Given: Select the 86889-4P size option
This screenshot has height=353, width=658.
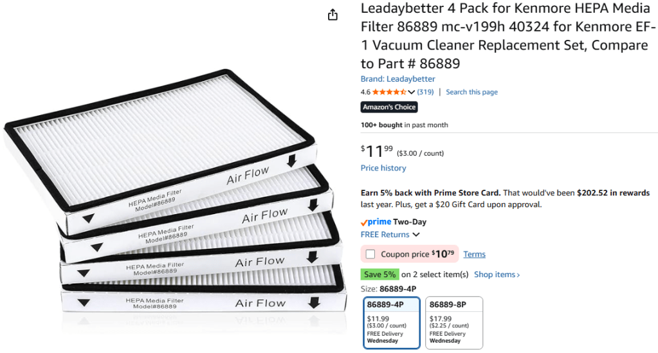Looking at the screenshot, I should [391, 322].
